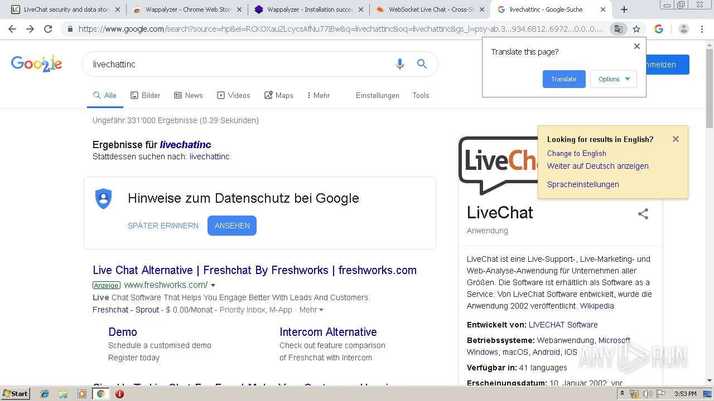Open a new tab with plus icon
This screenshot has height=401, width=714.
[x=624, y=9]
